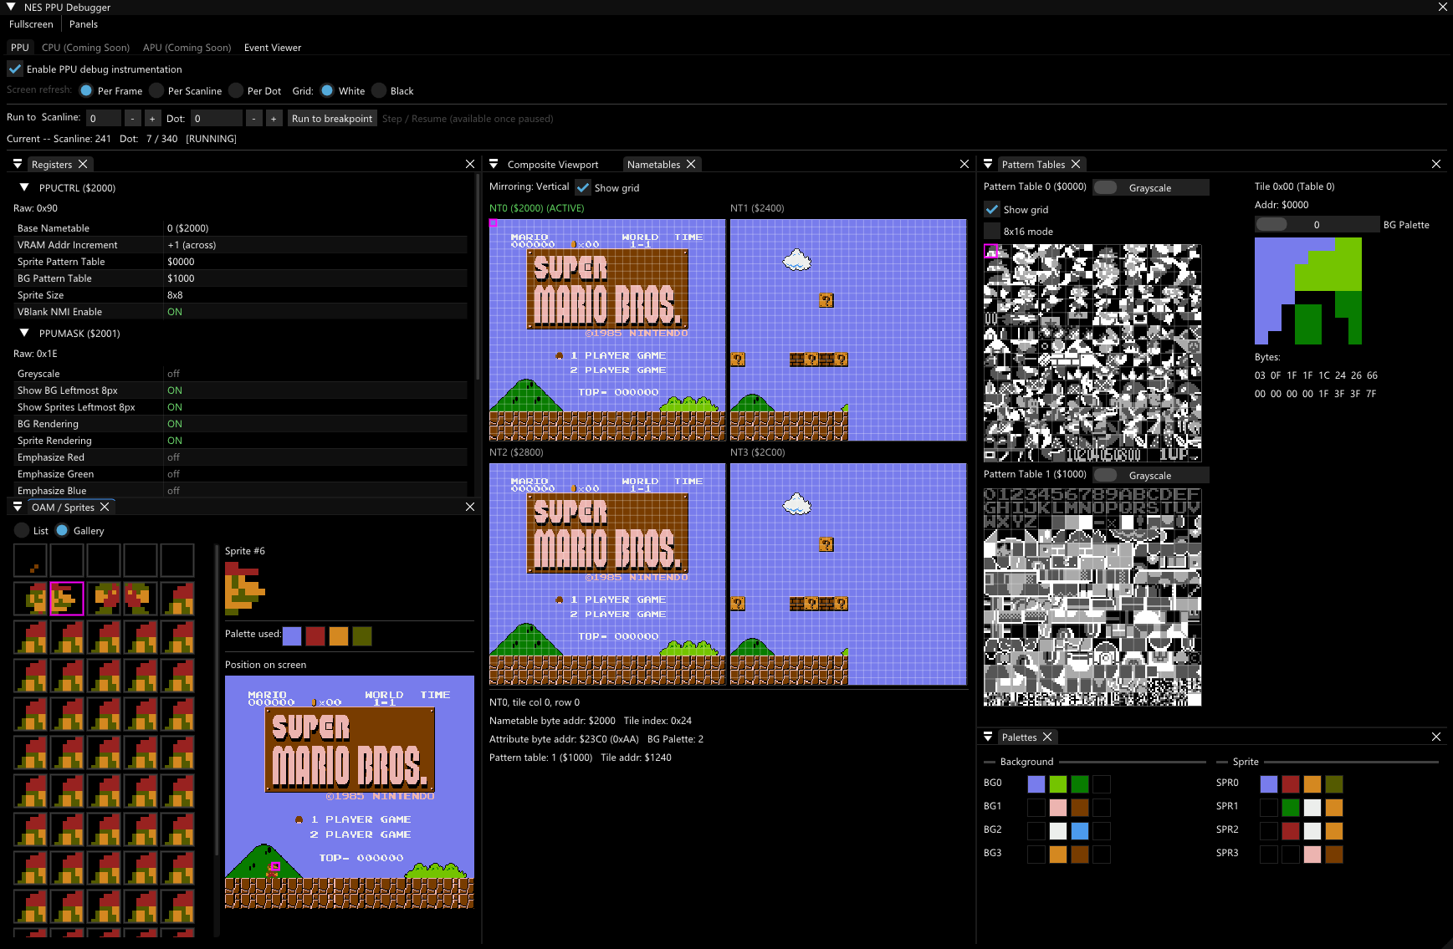The image size is (1453, 949).
Task: Switch OAM view to List
Action: coord(22,531)
